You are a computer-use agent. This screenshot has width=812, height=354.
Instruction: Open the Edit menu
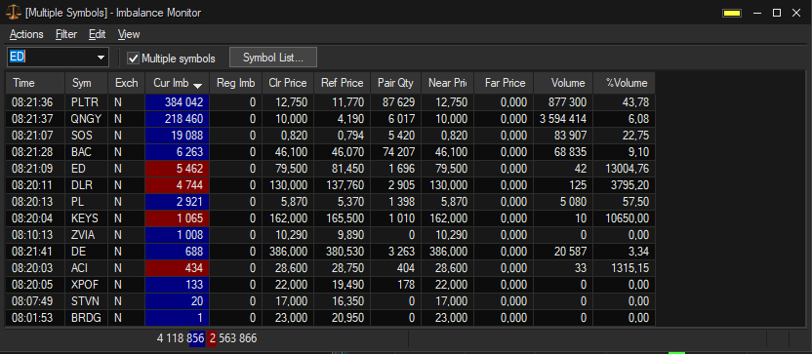coord(97,34)
